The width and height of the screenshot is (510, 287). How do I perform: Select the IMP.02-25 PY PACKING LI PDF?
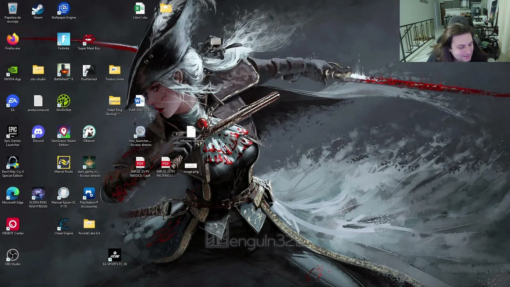pos(165,162)
